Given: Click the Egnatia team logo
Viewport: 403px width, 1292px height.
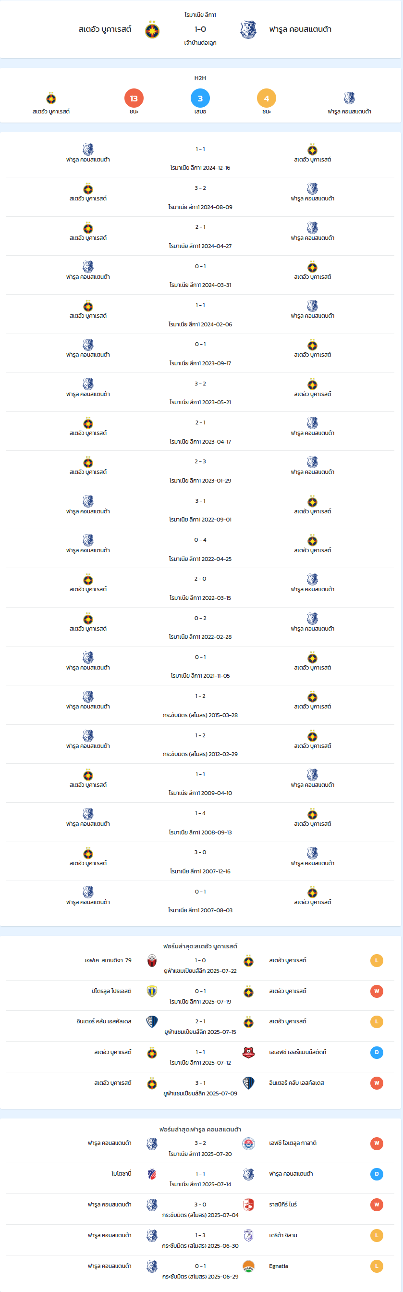Looking at the screenshot, I should (x=248, y=1266).
